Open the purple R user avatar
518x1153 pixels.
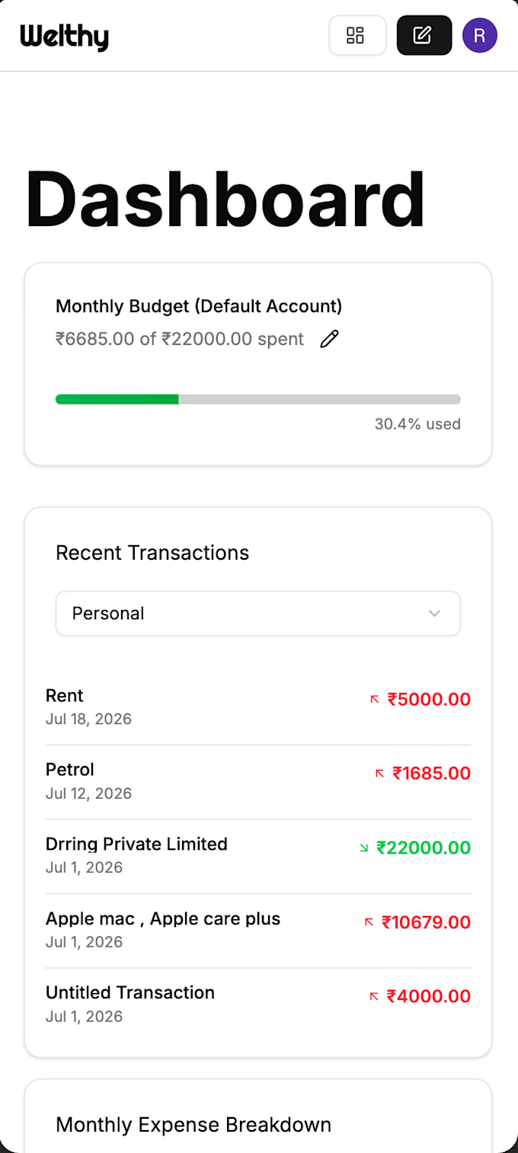click(x=480, y=35)
